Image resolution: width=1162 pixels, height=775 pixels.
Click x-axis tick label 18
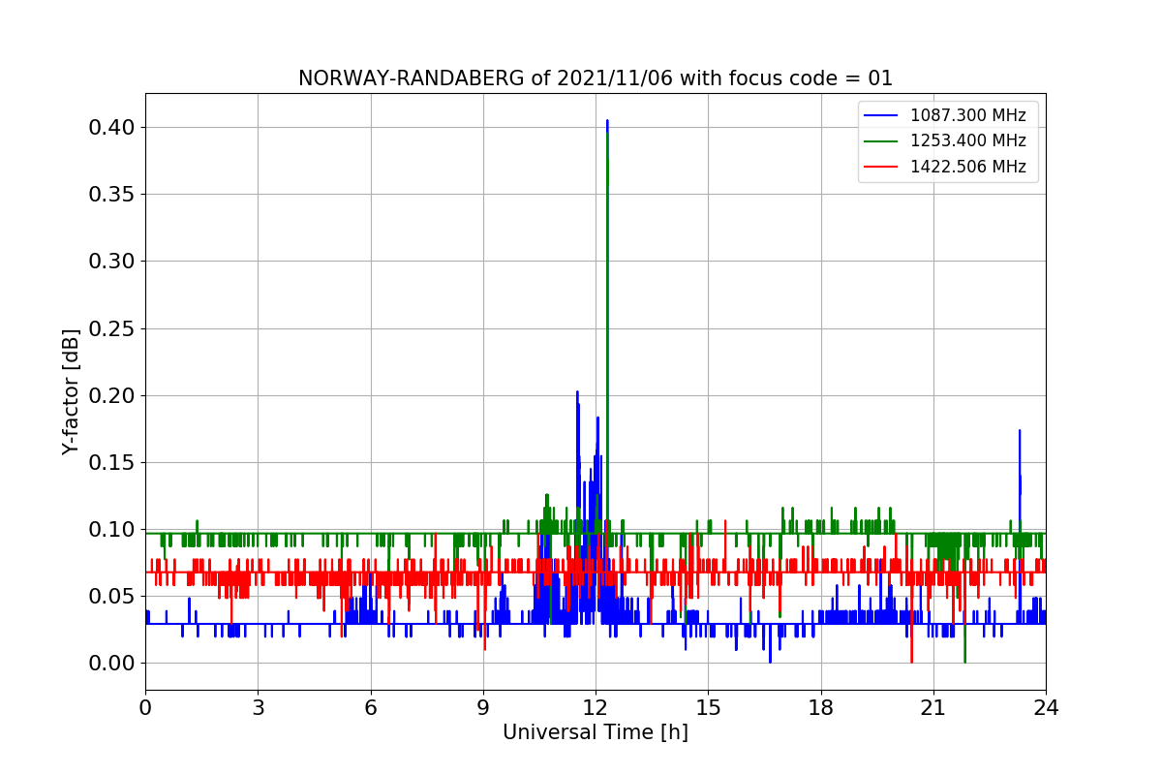[821, 707]
